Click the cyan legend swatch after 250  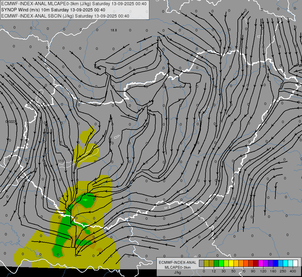pos(286,263)
